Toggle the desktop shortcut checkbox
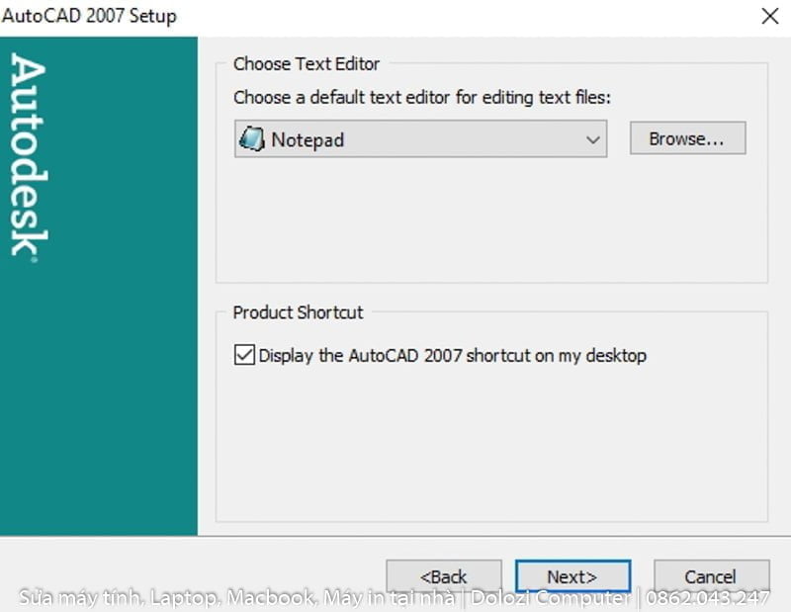 244,355
